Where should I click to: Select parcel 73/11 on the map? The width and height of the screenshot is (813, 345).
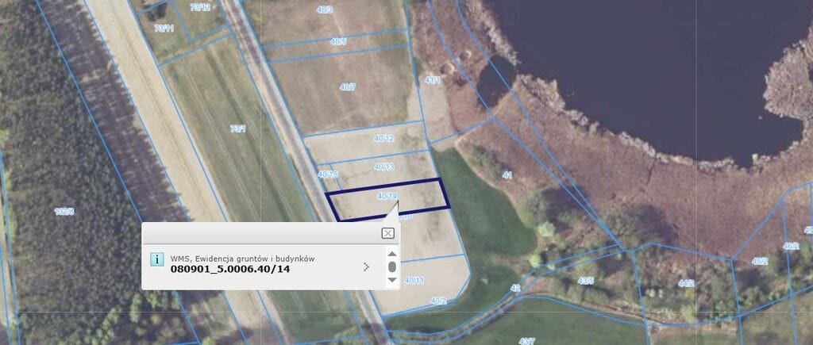(x=164, y=29)
